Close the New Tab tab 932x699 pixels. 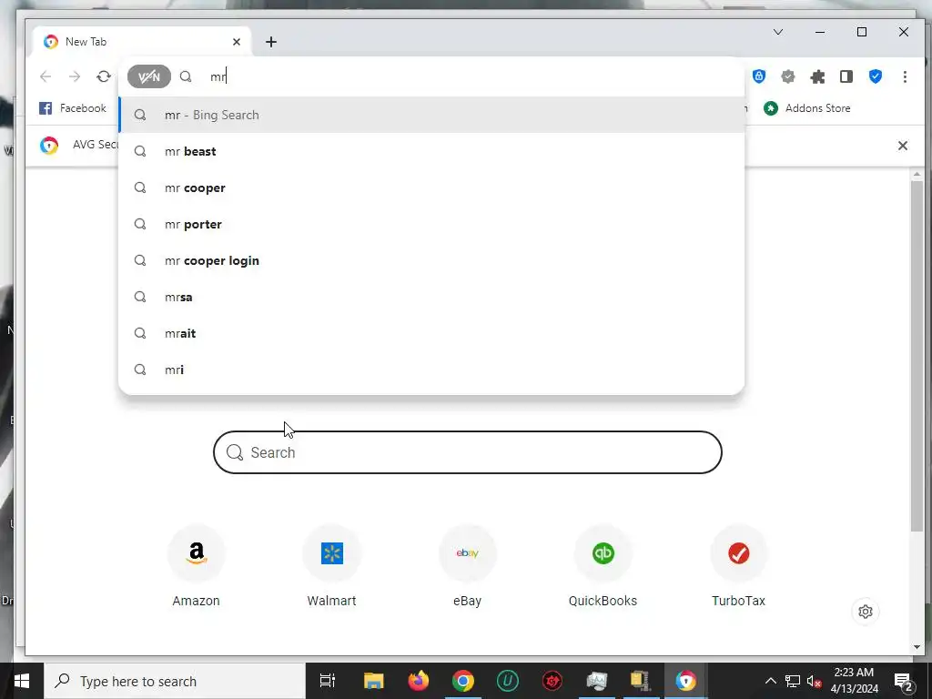237,42
